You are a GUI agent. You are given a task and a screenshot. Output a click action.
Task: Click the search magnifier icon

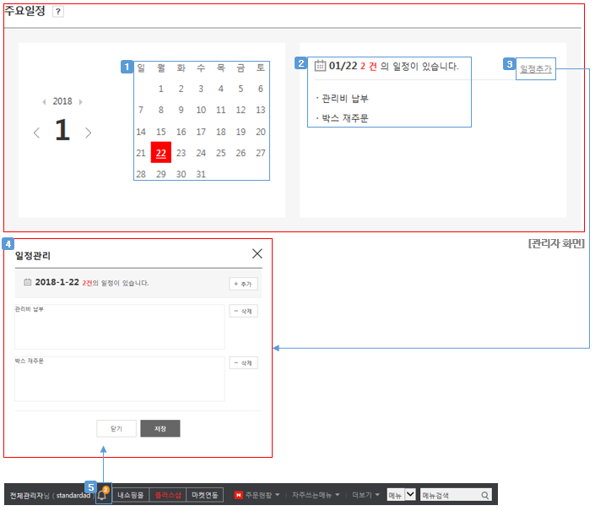[485, 495]
